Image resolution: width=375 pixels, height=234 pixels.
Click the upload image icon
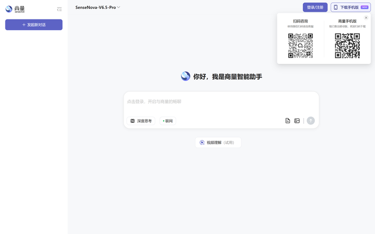[297, 121]
